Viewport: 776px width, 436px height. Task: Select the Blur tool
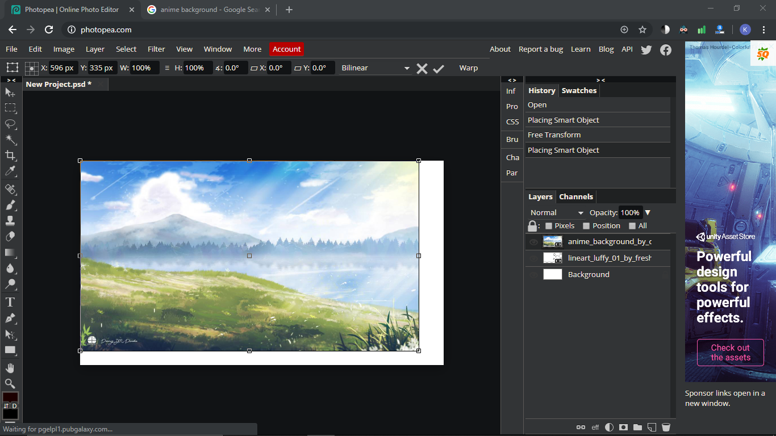(x=10, y=269)
